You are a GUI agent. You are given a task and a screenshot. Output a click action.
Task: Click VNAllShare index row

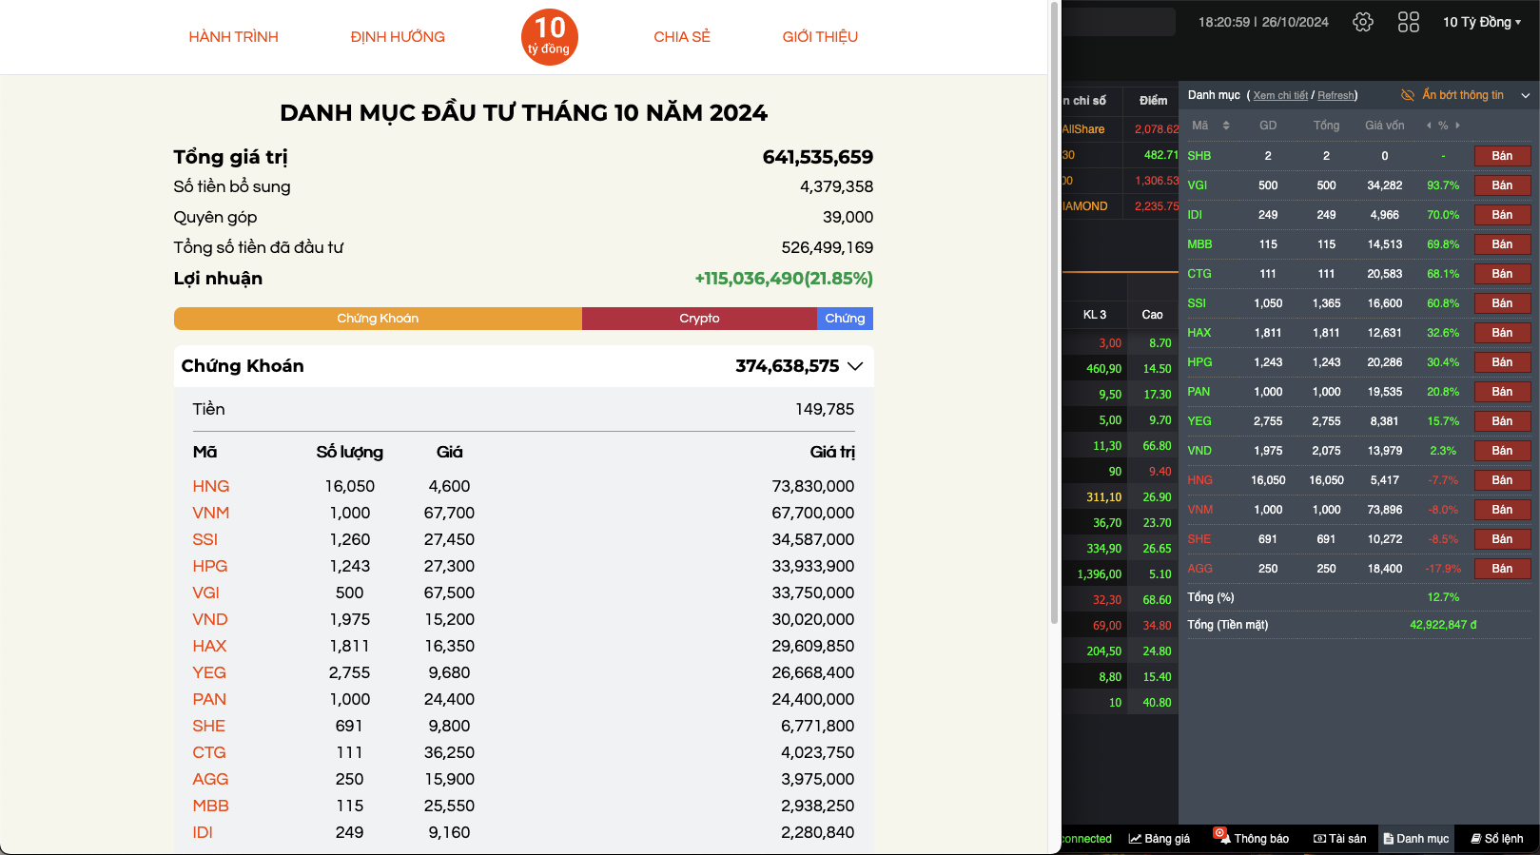(1121, 129)
